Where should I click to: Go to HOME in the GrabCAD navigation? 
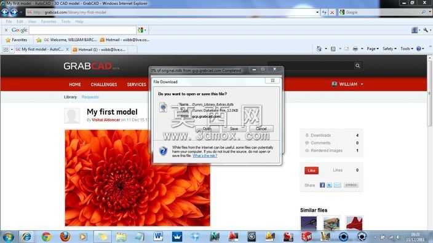(x=75, y=84)
